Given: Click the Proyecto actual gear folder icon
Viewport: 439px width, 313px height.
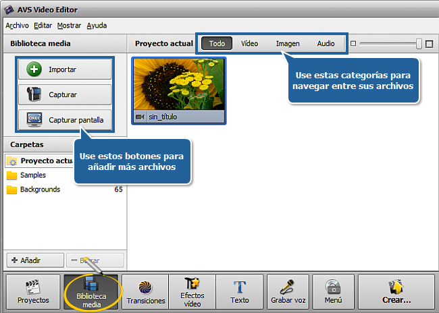Looking at the screenshot, I should (x=11, y=161).
